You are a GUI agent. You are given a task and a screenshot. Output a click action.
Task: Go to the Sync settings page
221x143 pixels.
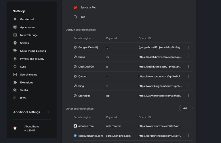pos(23,67)
